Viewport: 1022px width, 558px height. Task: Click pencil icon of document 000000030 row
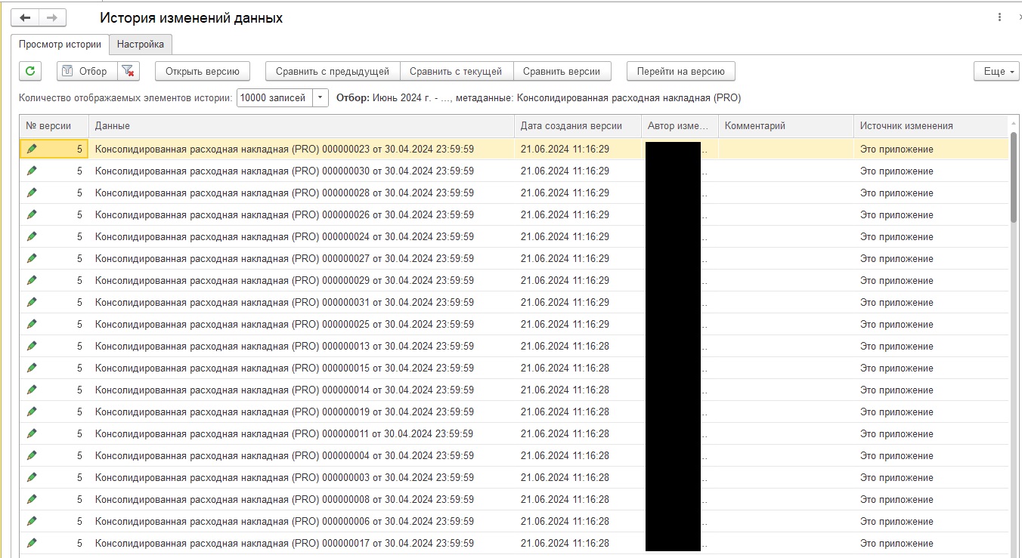click(x=32, y=171)
